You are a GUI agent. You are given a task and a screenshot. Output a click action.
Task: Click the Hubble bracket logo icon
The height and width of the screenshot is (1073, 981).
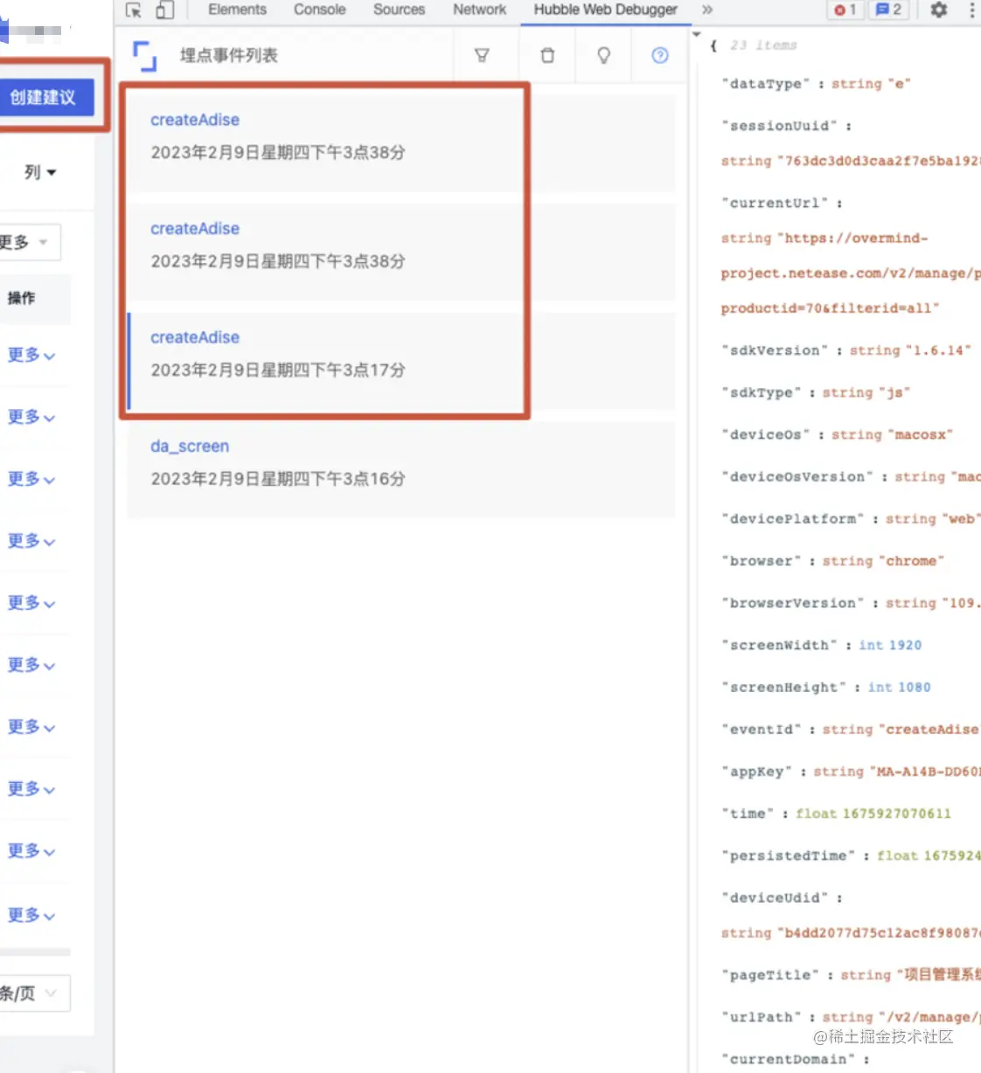pos(144,55)
